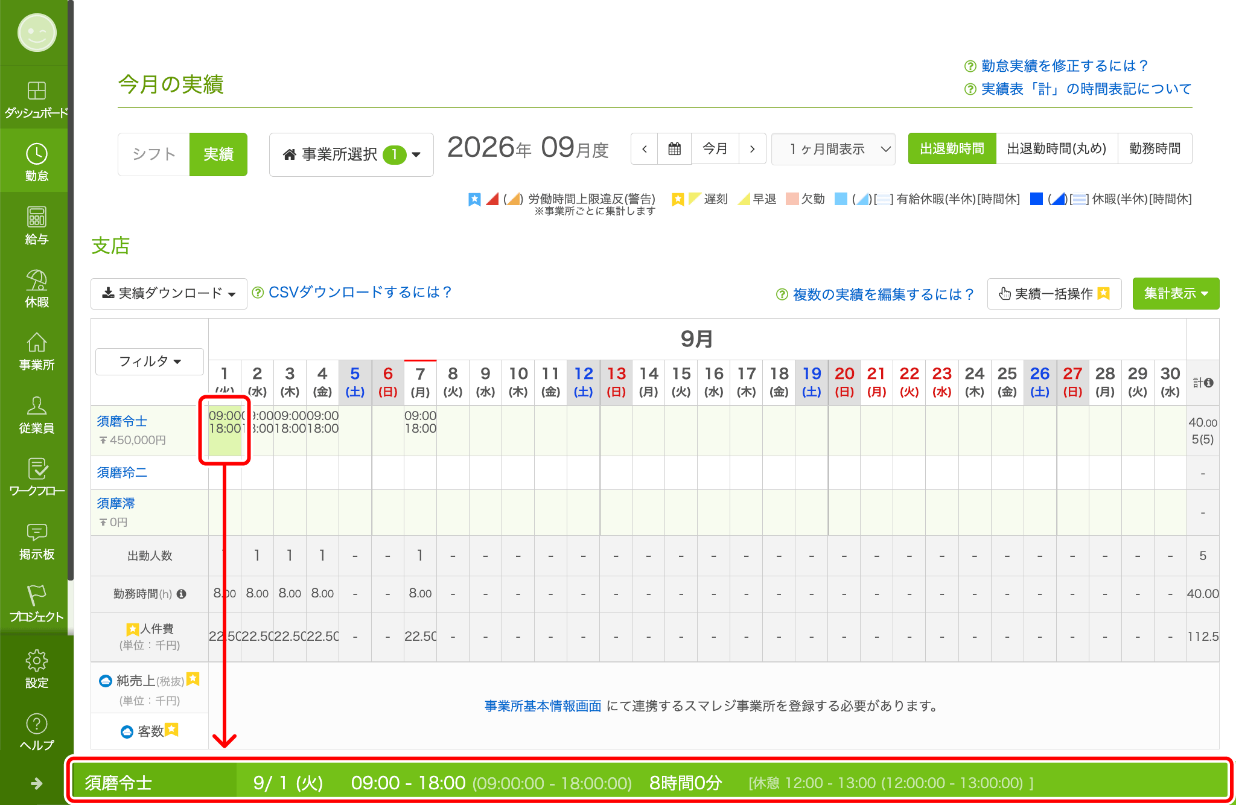Screen dimensions: 1236x805
Task: Open employee 須磨玲二 name link
Action: pos(122,472)
